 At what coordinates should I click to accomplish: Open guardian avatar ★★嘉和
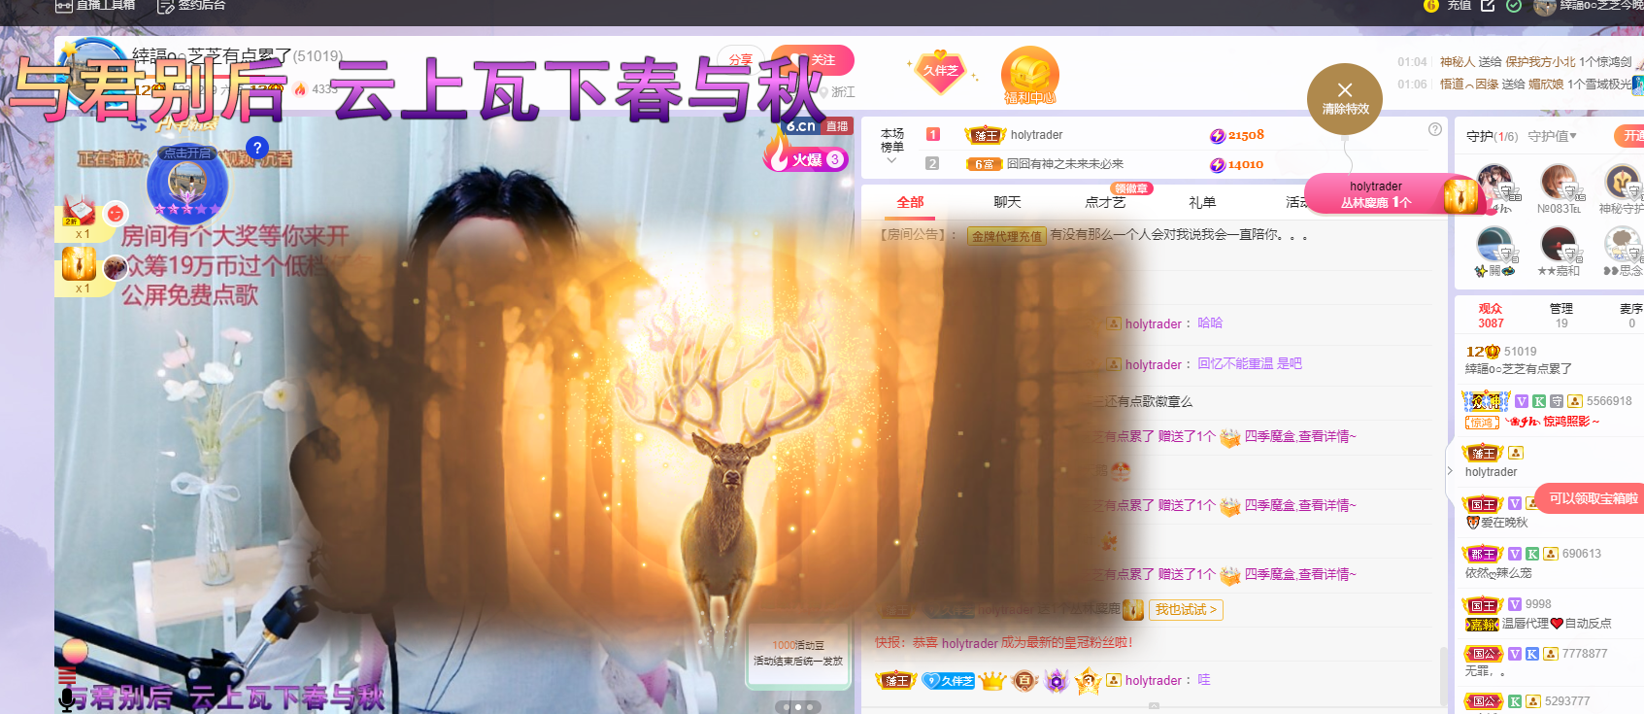tap(1559, 244)
